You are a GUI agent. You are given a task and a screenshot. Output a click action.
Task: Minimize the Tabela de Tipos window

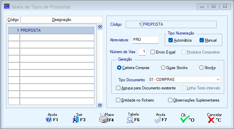202,6
